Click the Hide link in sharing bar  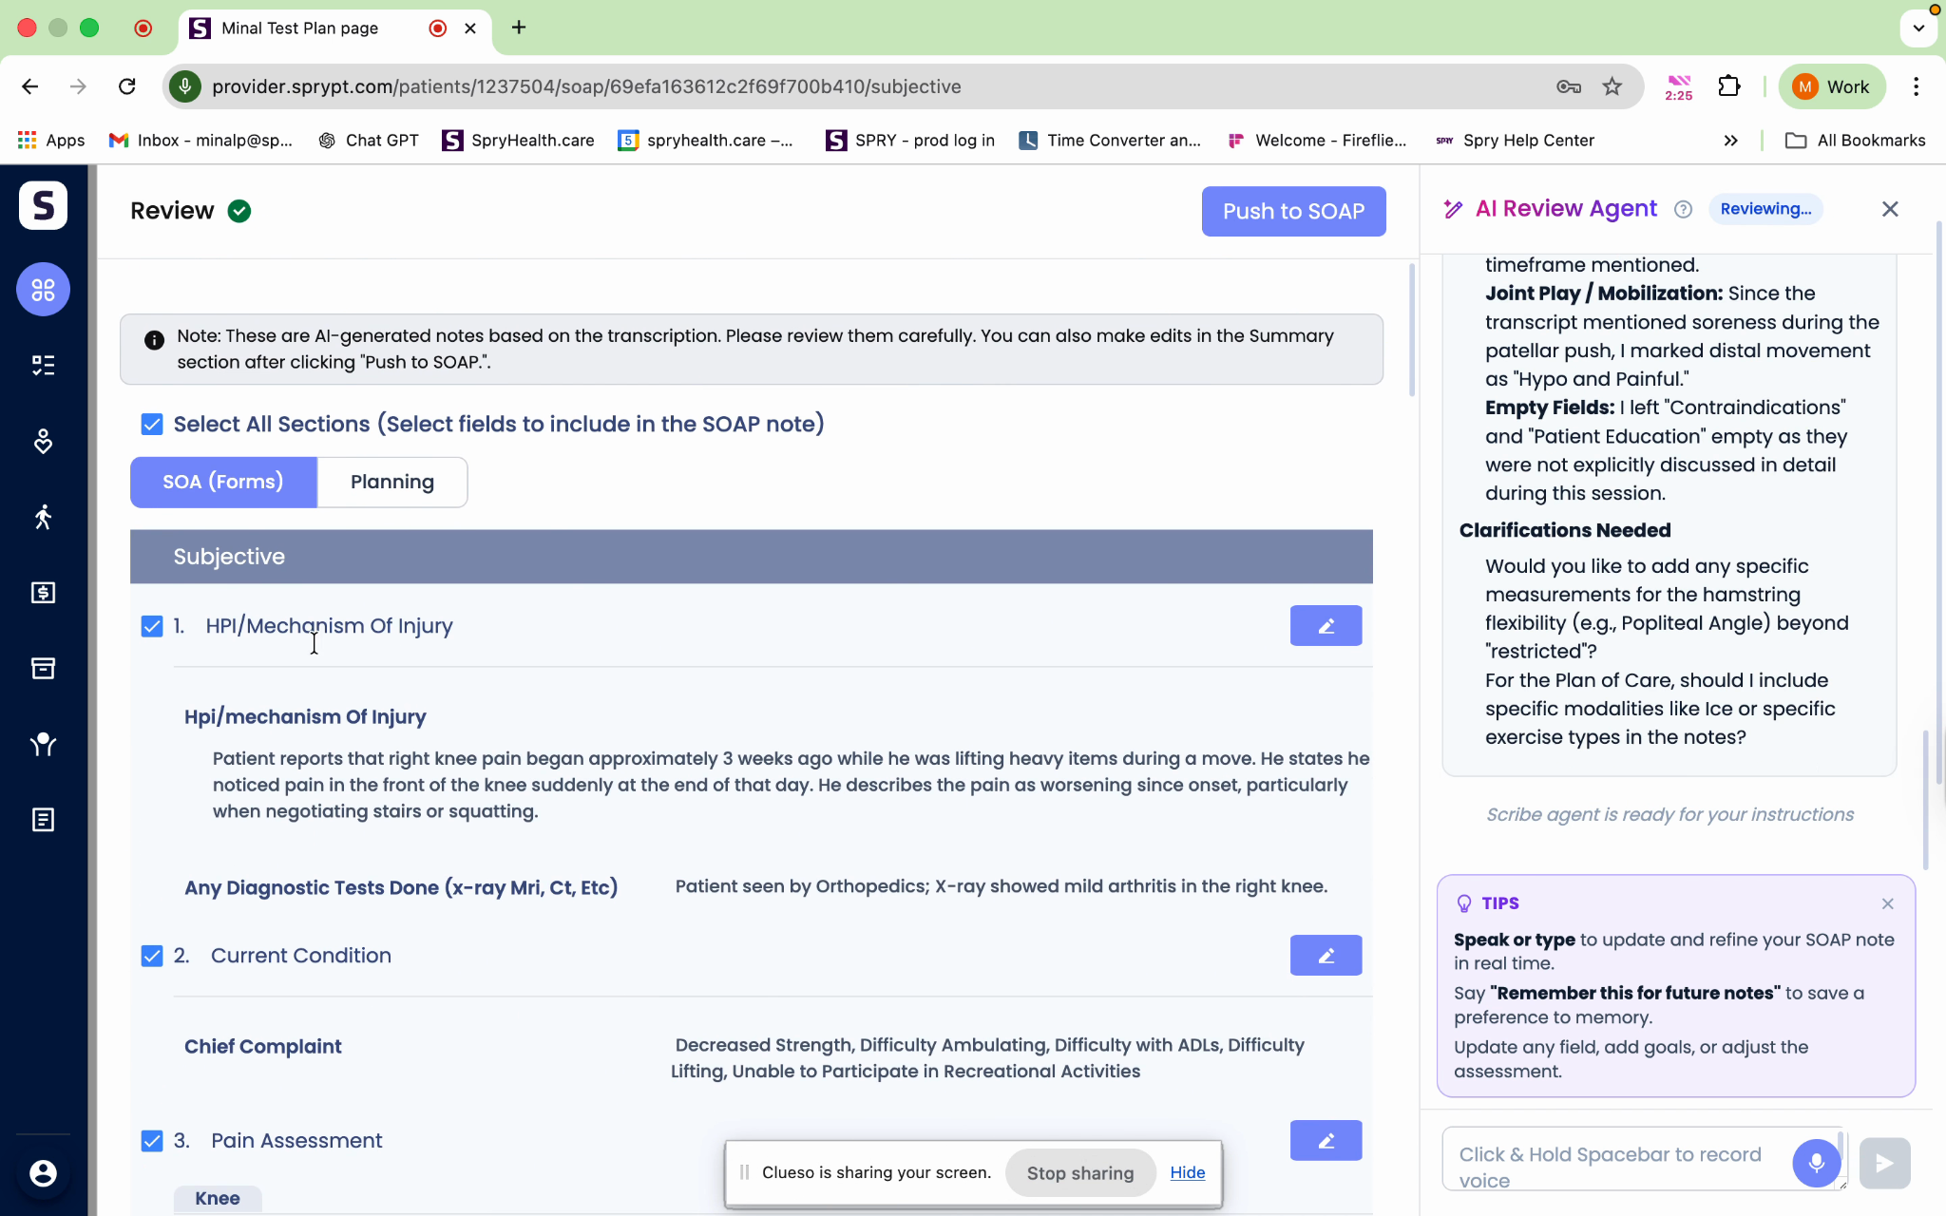pyautogui.click(x=1187, y=1172)
